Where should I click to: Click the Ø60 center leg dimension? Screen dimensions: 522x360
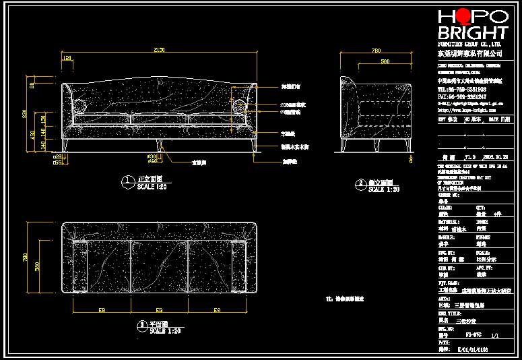pos(152,161)
